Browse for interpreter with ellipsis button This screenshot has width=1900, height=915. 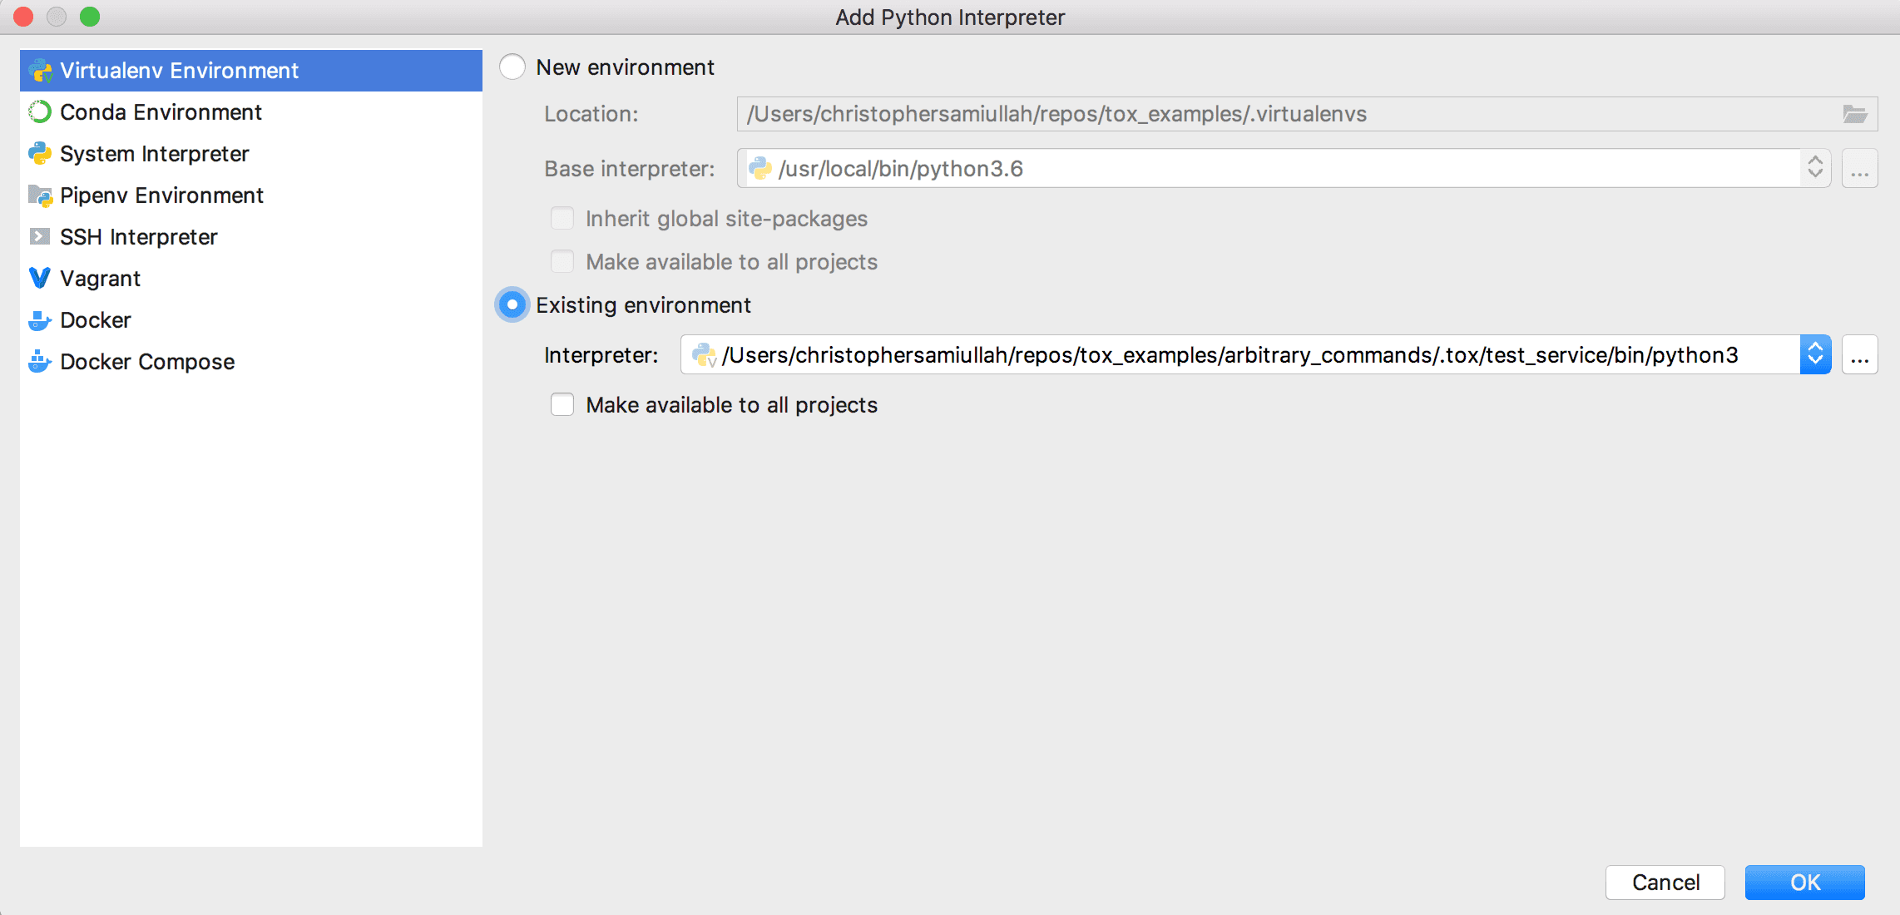pyautogui.click(x=1860, y=354)
